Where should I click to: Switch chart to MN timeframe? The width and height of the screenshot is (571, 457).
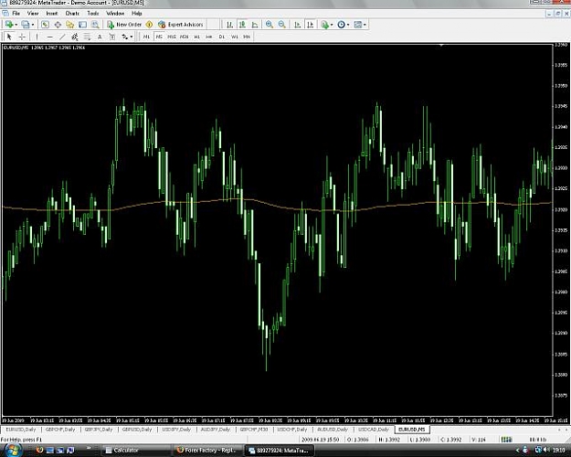point(247,37)
